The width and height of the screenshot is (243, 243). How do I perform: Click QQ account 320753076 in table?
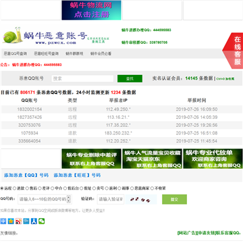coord(30,125)
